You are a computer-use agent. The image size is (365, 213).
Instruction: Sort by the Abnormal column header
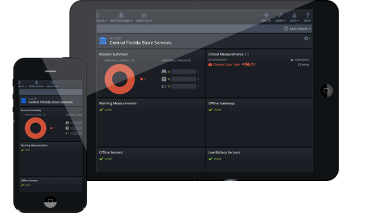pos(300,60)
